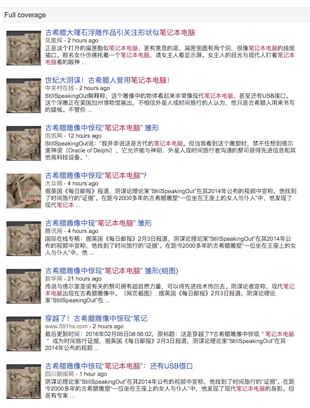The height and width of the screenshot is (408, 310).
Task: Click thumbnail beside the 腾讯网 article
Action: coord(24,239)
